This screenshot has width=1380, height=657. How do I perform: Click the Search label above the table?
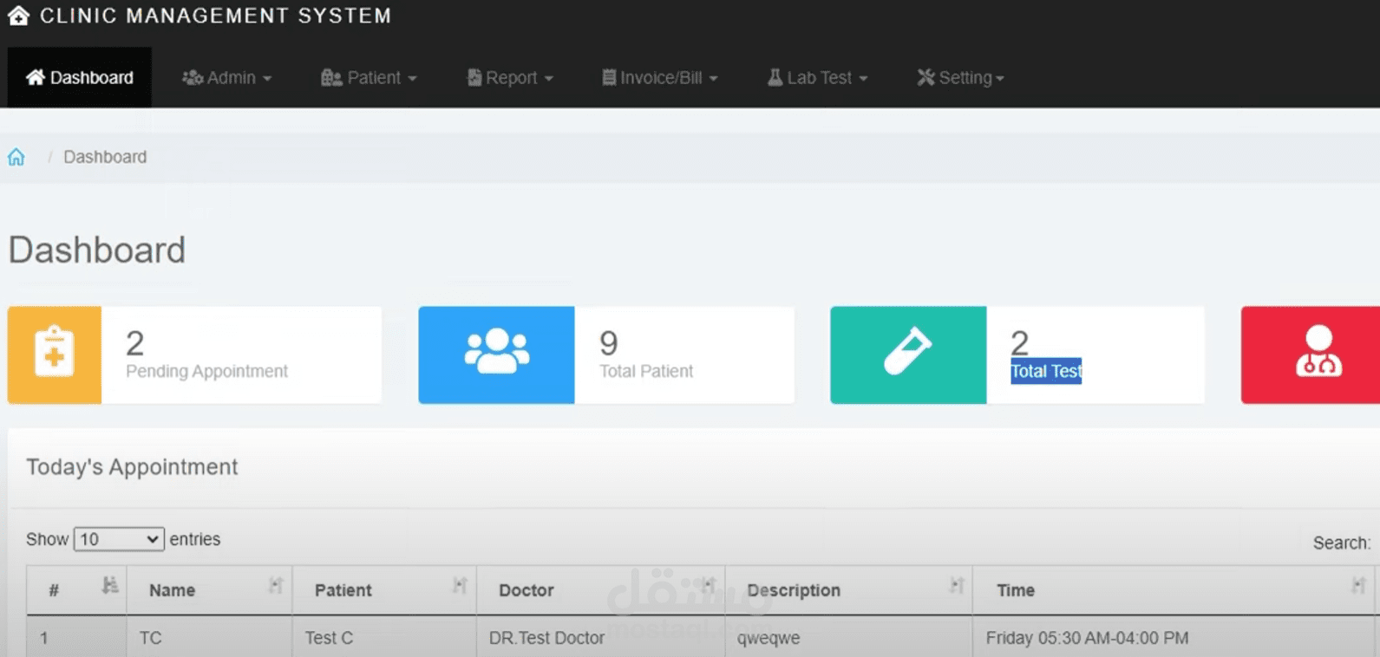(x=1341, y=543)
